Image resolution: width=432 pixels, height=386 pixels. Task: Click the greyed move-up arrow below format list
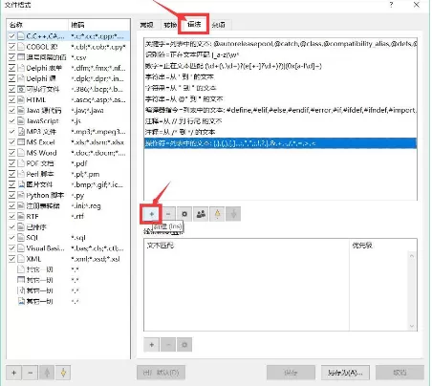(47, 373)
